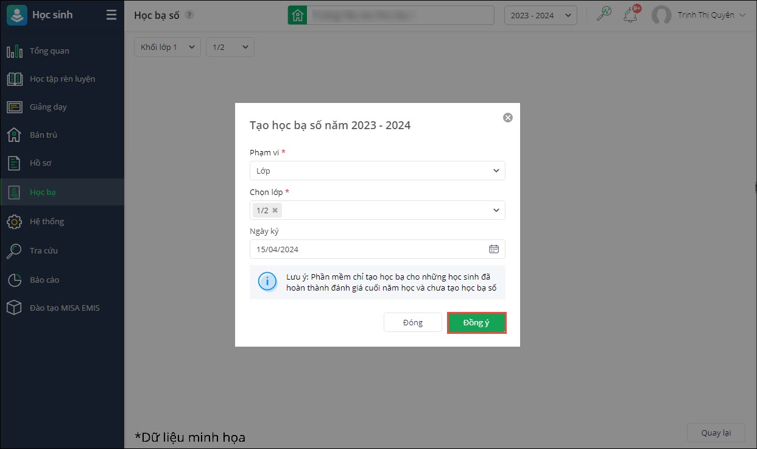Viewport: 757px width, 449px height.
Task: Click the help question mark beside Học bạ số
Action: 189,15
